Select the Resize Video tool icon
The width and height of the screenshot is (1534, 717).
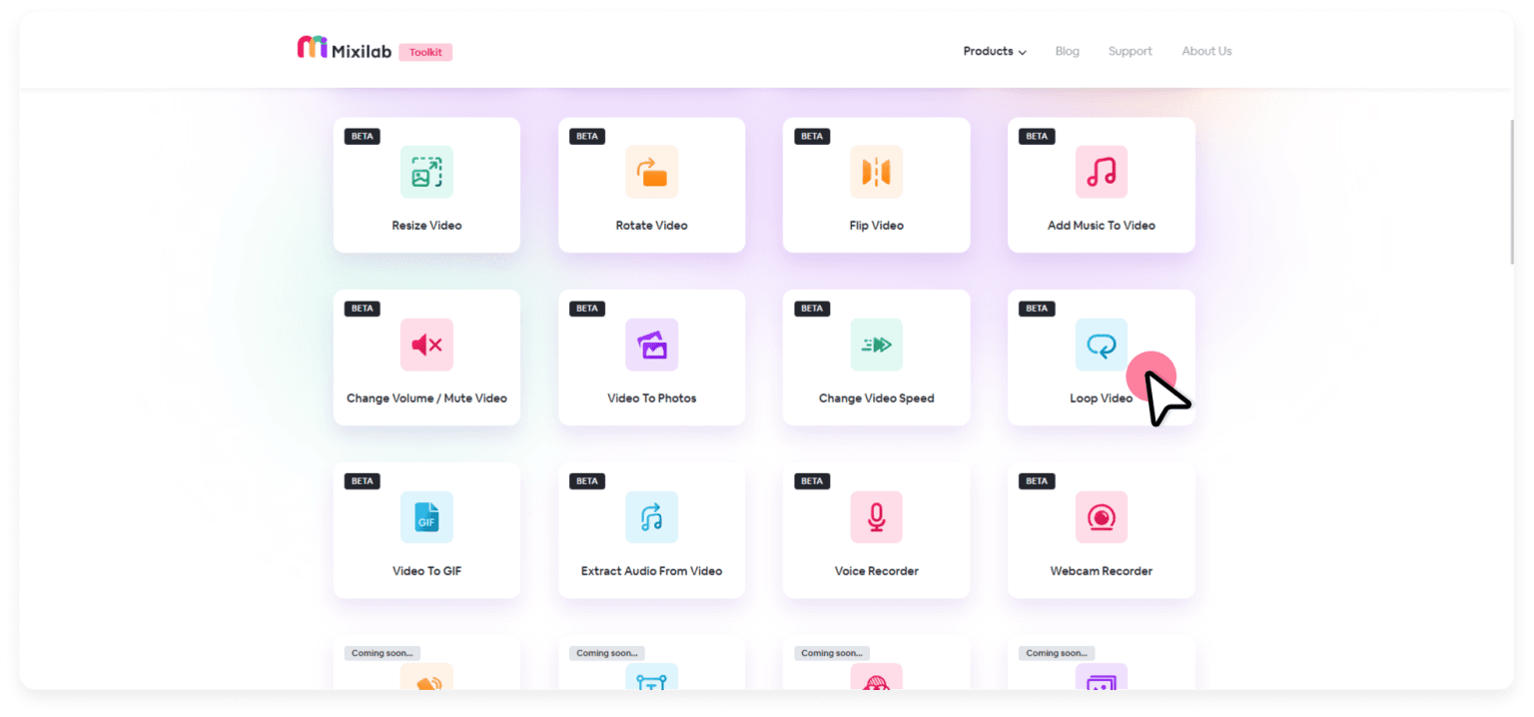tap(426, 172)
